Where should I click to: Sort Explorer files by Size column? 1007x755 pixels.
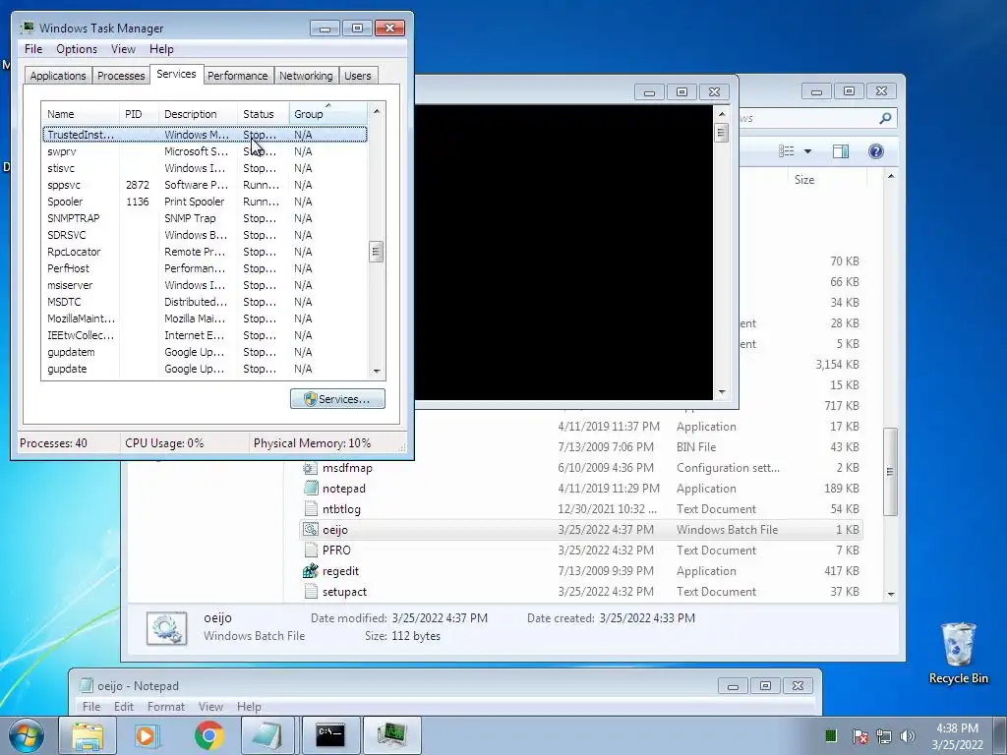tap(828, 180)
